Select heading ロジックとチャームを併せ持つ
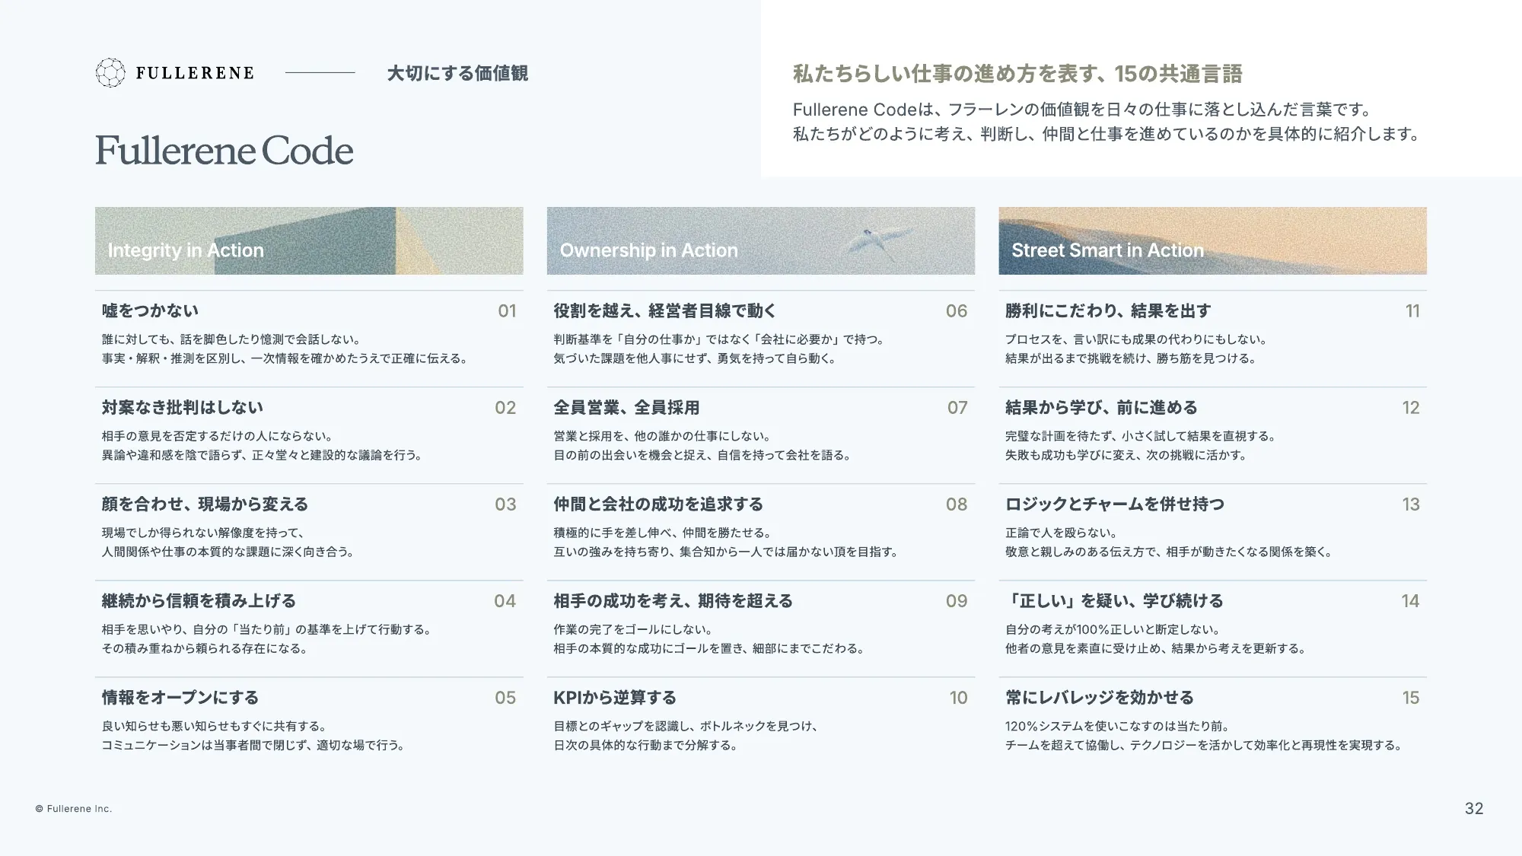The width and height of the screenshot is (1522, 856). 1115,504
